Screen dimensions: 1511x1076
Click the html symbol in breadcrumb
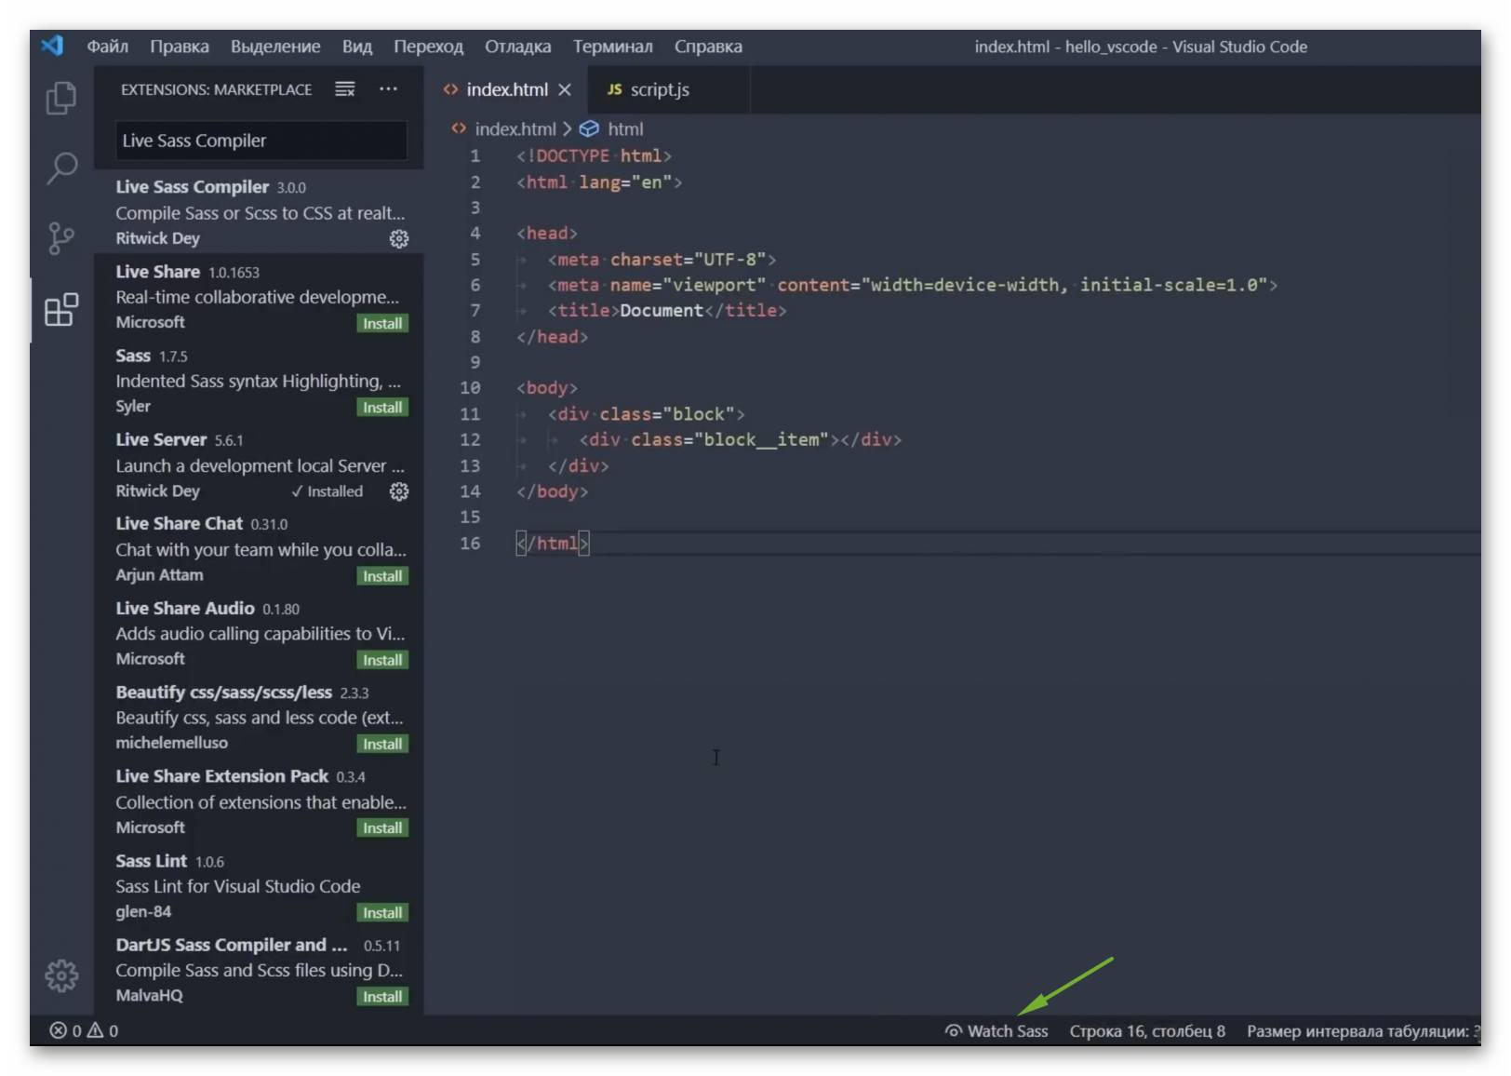pos(589,128)
